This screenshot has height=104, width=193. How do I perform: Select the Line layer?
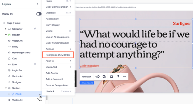point(14,64)
